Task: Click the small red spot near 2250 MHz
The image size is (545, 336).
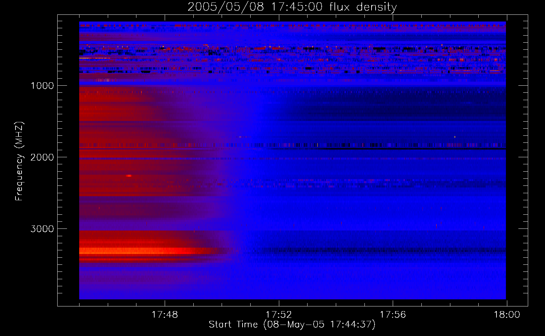Action: click(128, 176)
